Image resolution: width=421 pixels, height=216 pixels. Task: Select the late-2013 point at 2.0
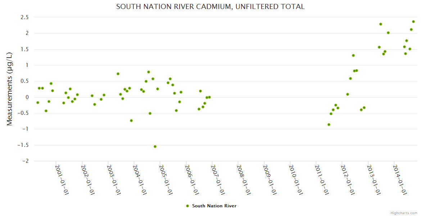[388, 33]
